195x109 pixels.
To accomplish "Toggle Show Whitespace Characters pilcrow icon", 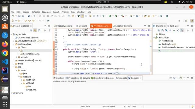I will point(98,16).
